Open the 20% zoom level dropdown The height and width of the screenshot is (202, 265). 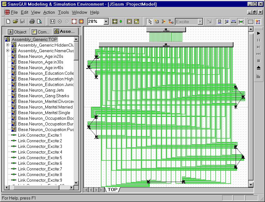(106, 22)
